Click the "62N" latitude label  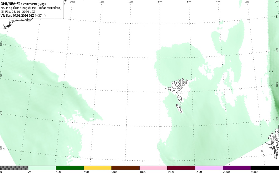tap(277, 84)
